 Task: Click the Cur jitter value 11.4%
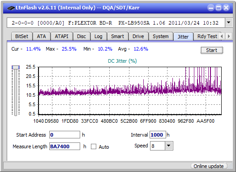[34, 49]
